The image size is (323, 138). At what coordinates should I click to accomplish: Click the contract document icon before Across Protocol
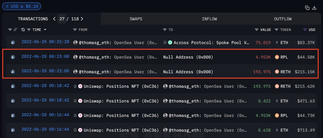(165, 42)
